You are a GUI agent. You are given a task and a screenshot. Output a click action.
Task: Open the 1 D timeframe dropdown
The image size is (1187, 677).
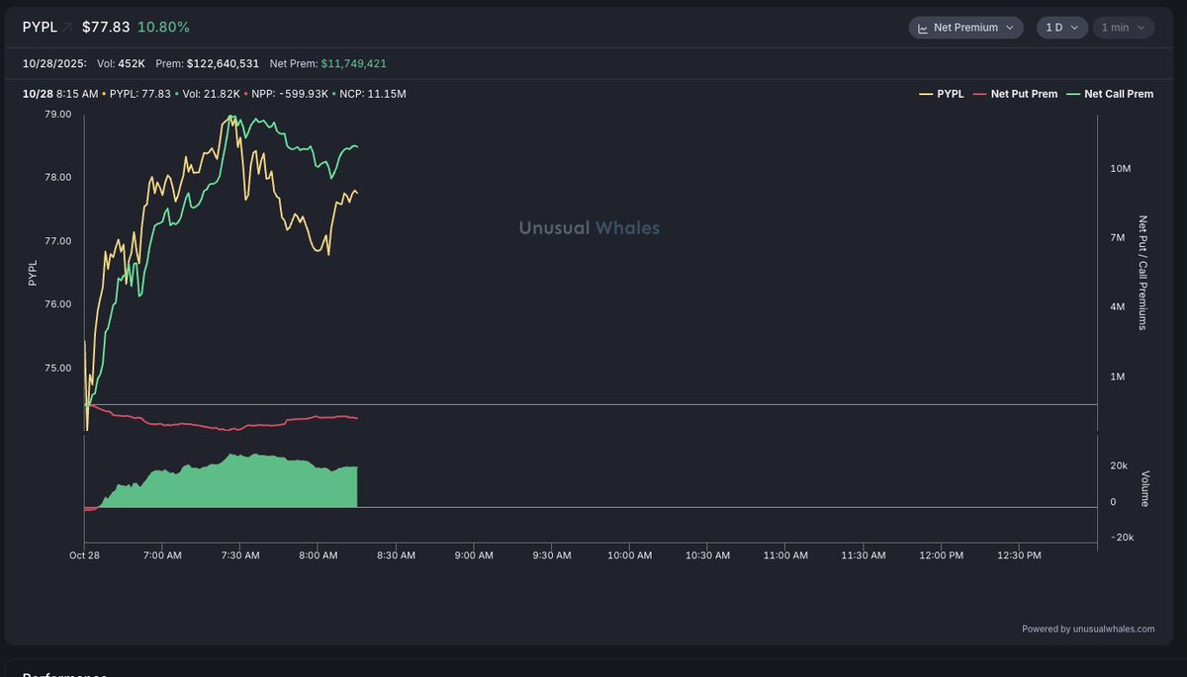click(x=1061, y=28)
